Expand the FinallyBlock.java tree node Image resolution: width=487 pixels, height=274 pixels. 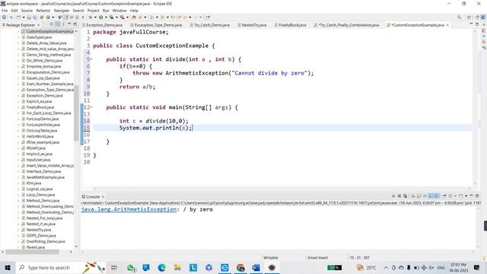pyautogui.click(x=18, y=107)
